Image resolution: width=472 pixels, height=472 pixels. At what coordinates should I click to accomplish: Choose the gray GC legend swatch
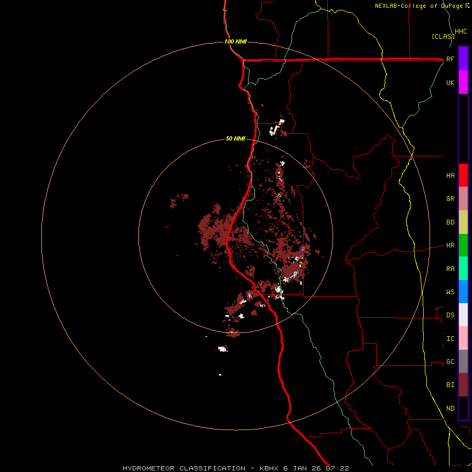463,361
